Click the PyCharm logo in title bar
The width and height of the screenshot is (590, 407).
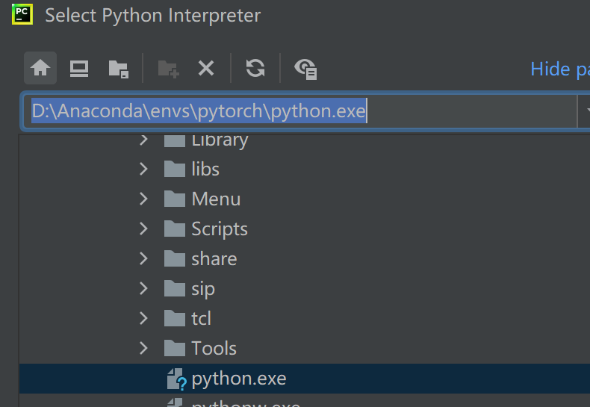(x=22, y=14)
